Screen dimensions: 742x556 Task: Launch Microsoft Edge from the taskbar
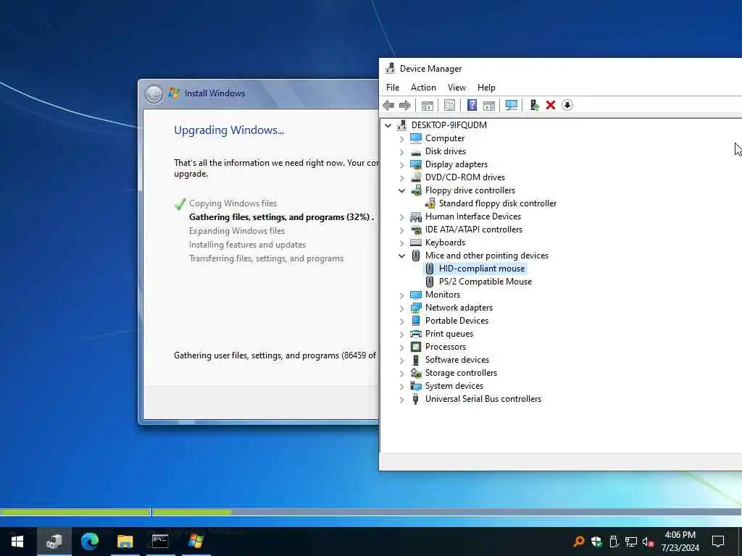[89, 542]
